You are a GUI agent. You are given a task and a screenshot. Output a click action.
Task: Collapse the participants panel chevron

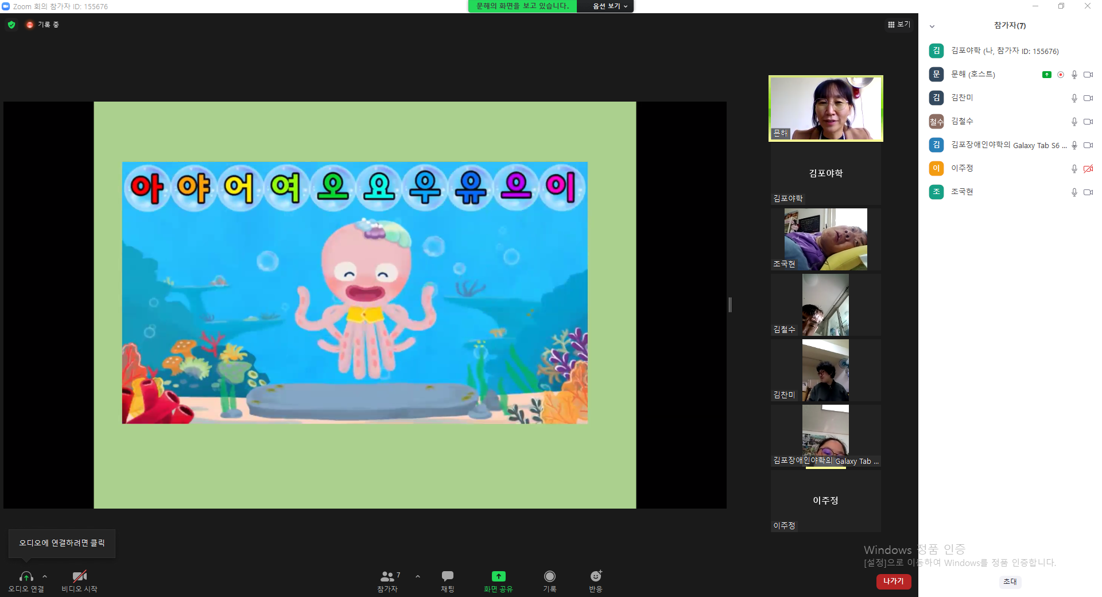932,26
